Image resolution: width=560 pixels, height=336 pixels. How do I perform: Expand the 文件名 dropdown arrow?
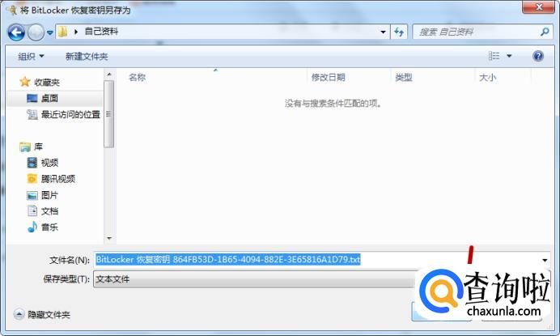point(545,260)
